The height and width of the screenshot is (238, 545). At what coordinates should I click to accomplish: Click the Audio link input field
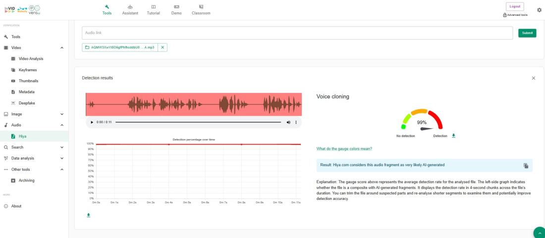pyautogui.click(x=297, y=33)
